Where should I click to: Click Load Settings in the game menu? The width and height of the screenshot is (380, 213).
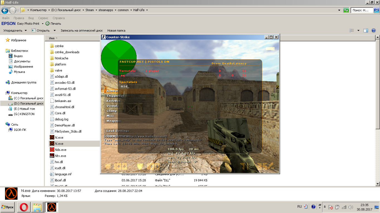[129, 131]
